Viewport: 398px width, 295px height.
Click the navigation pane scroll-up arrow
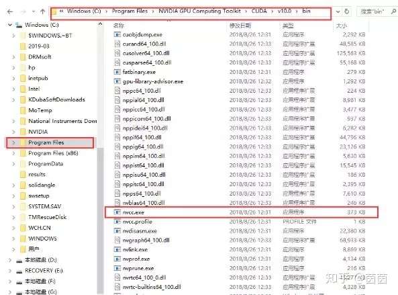click(100, 25)
